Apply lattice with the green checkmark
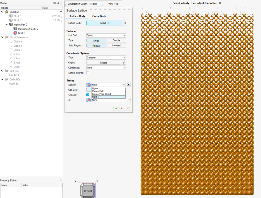The width and height of the screenshot is (261, 198). coord(116,108)
